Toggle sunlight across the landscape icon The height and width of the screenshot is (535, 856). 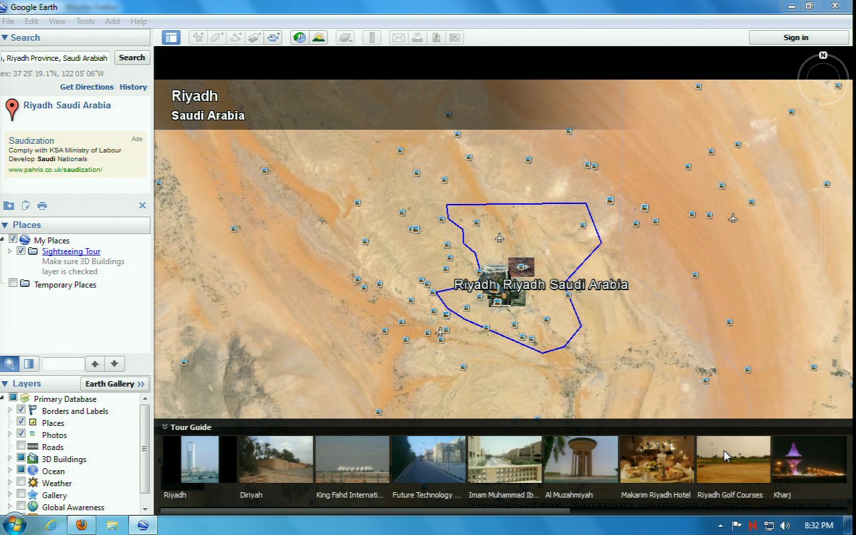click(318, 37)
